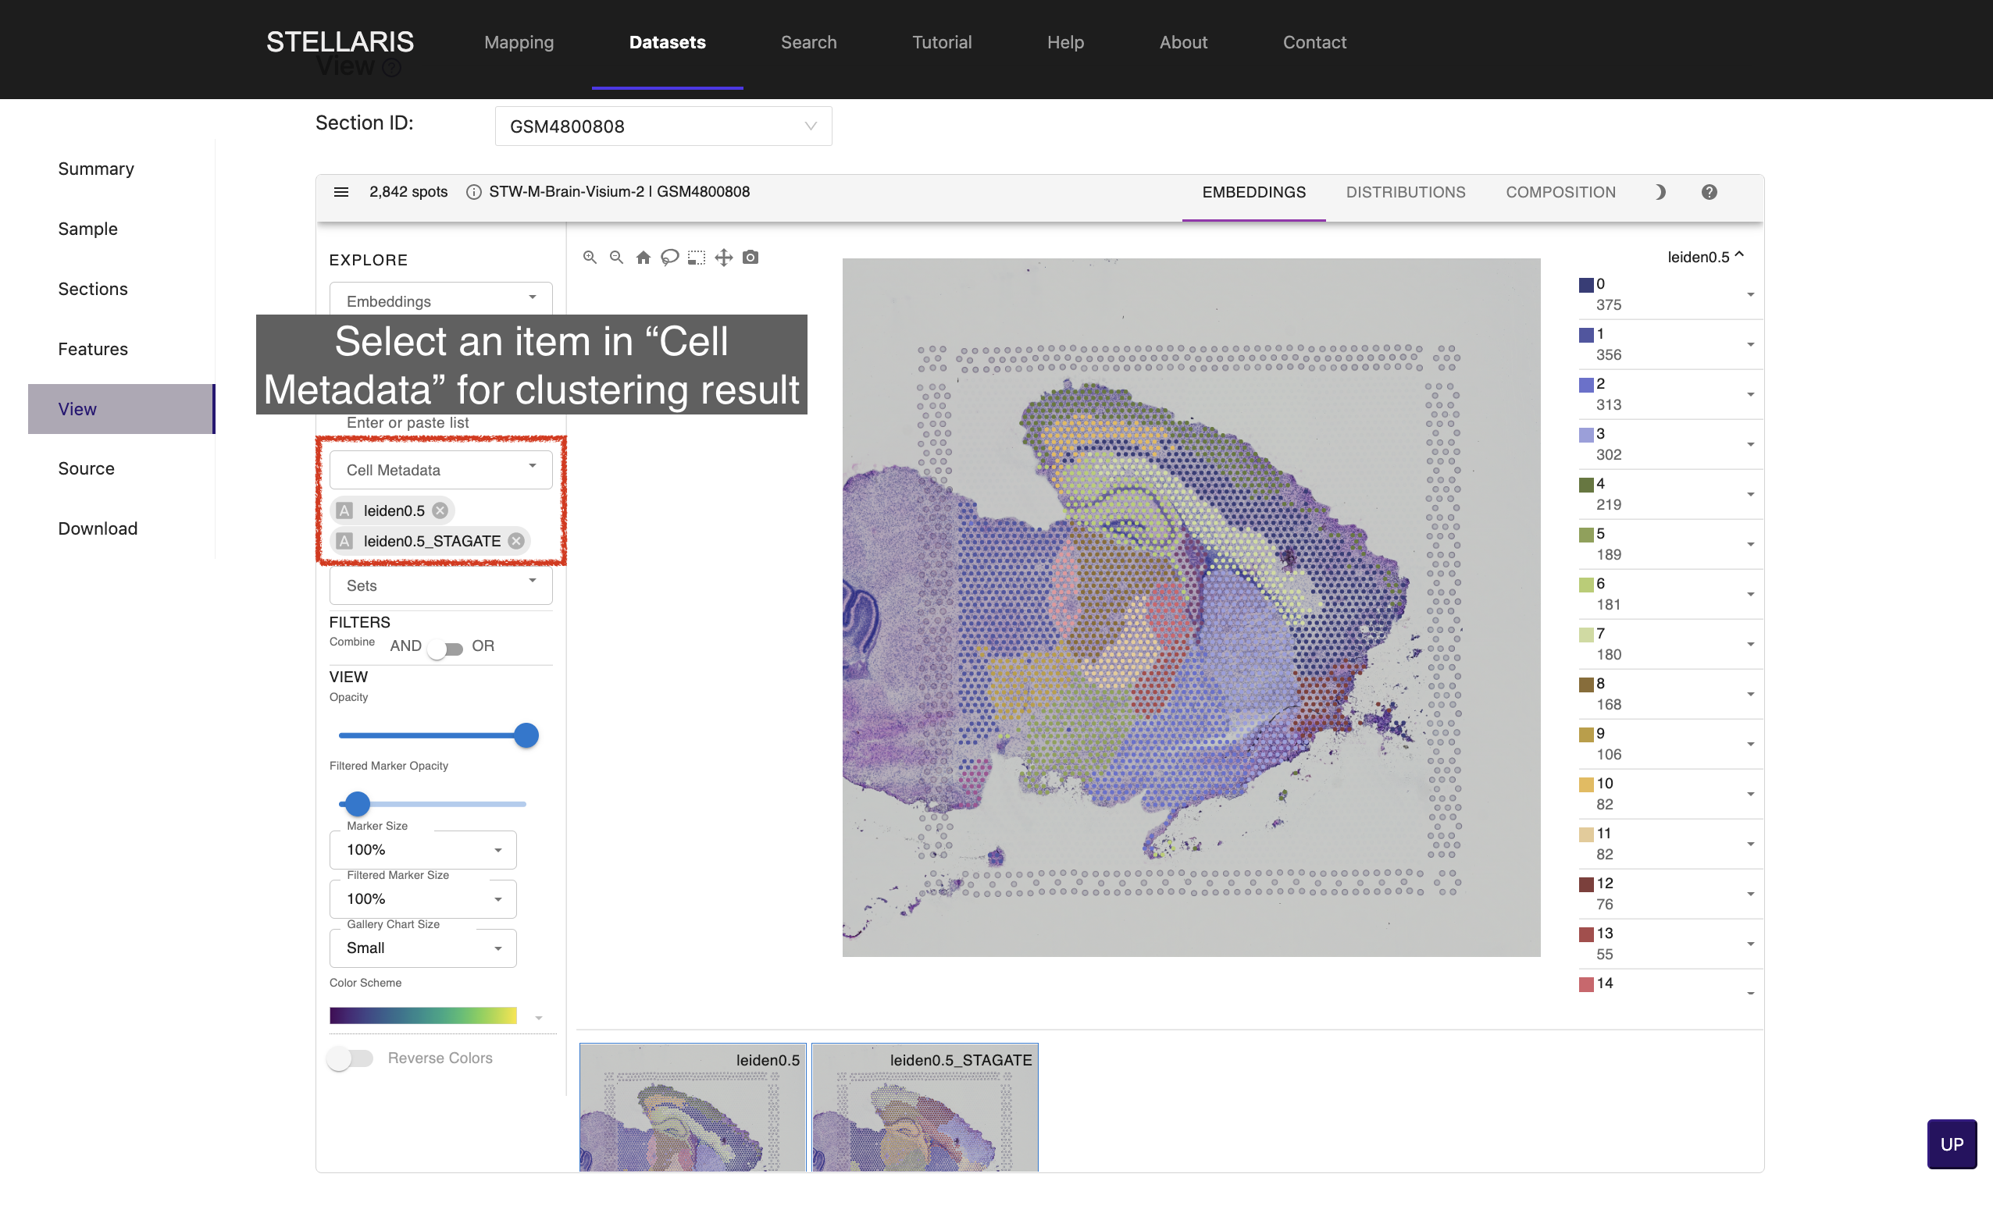The height and width of the screenshot is (1213, 1993).
Task: Open the Embeddings dropdown
Action: (x=440, y=298)
